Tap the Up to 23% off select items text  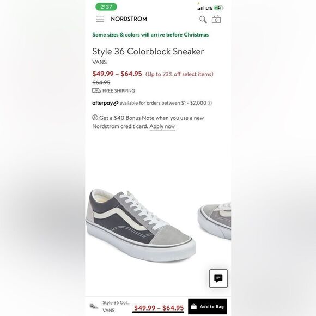pos(179,74)
